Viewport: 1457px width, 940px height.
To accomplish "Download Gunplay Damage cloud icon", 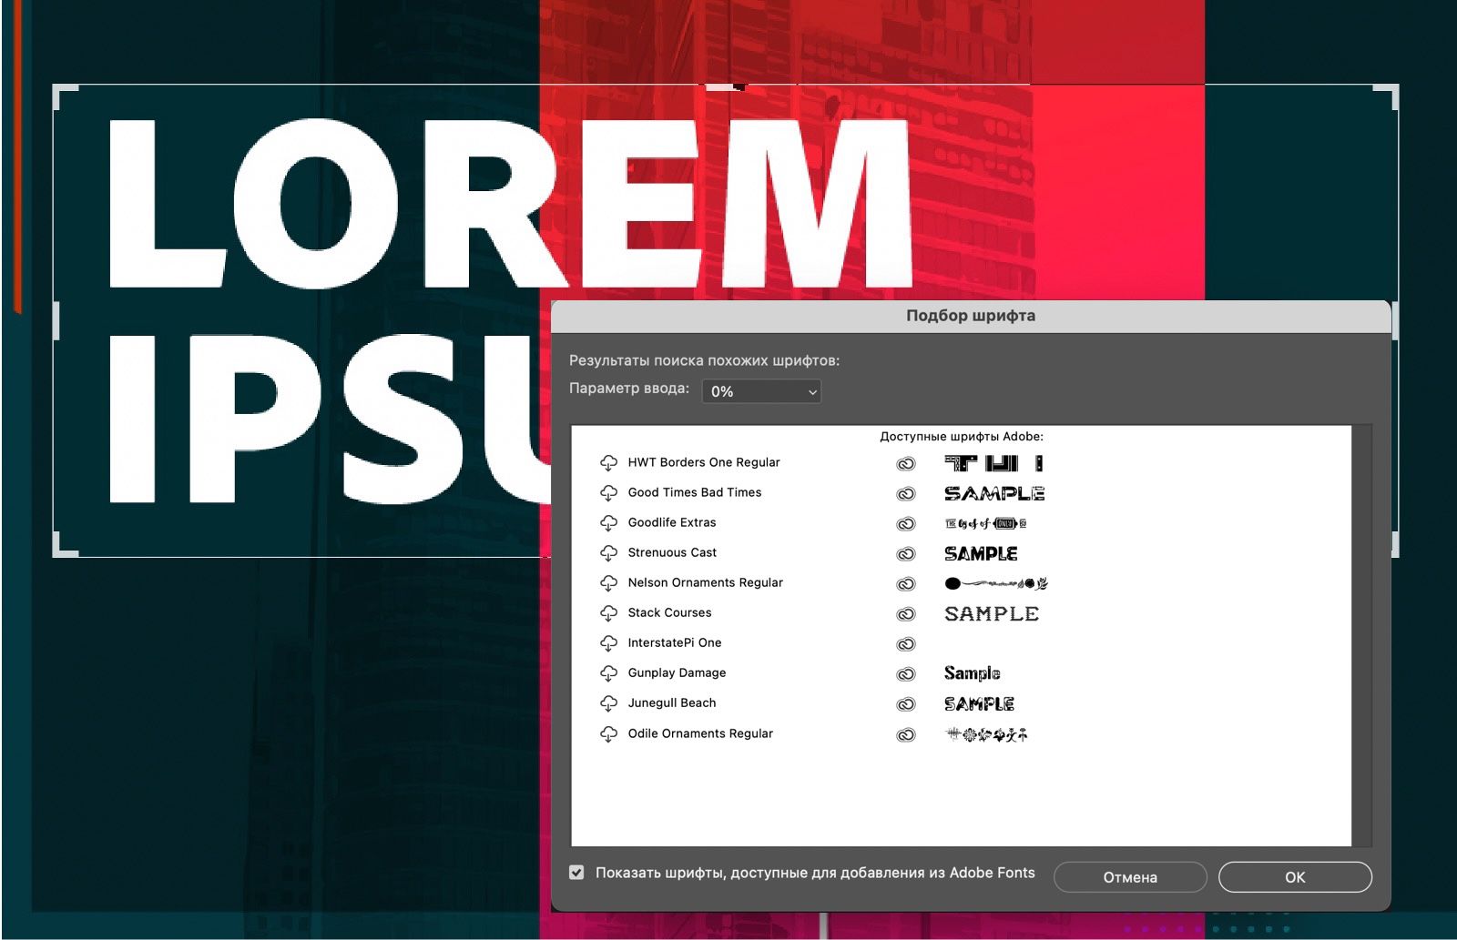I will coord(608,673).
